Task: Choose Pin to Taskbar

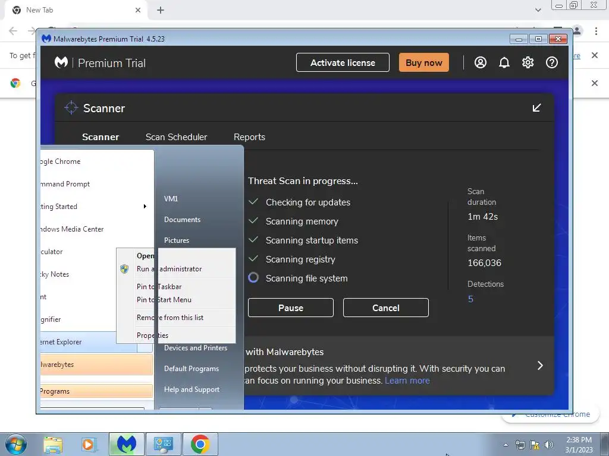Action: [x=176, y=287]
